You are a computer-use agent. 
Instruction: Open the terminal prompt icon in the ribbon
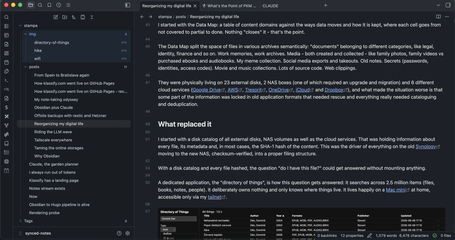click(x=6, y=80)
